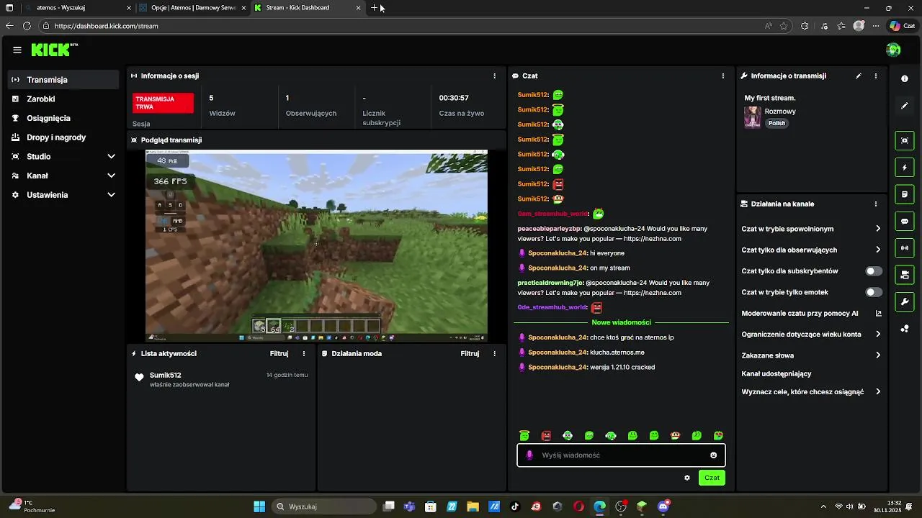Open Filtruj in Lista aktywności panel
922x518 pixels.
pos(279,353)
